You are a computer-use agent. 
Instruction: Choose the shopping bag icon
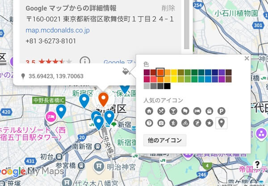tap(209, 111)
